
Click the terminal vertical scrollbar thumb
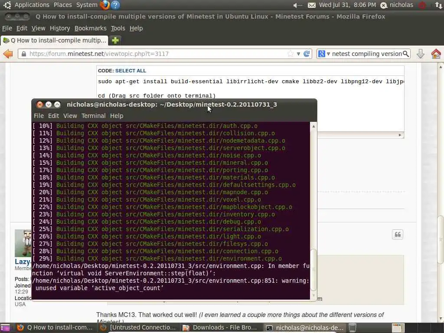point(313,270)
